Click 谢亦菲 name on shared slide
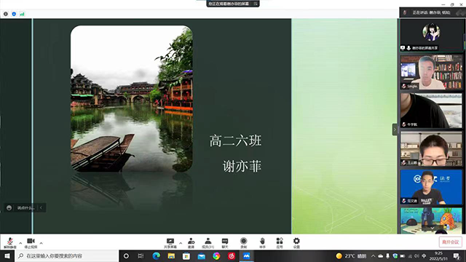The width and height of the screenshot is (466, 262). point(242,166)
